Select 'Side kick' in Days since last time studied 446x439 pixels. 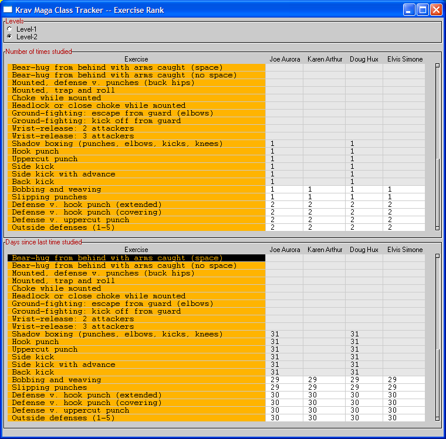(136, 357)
